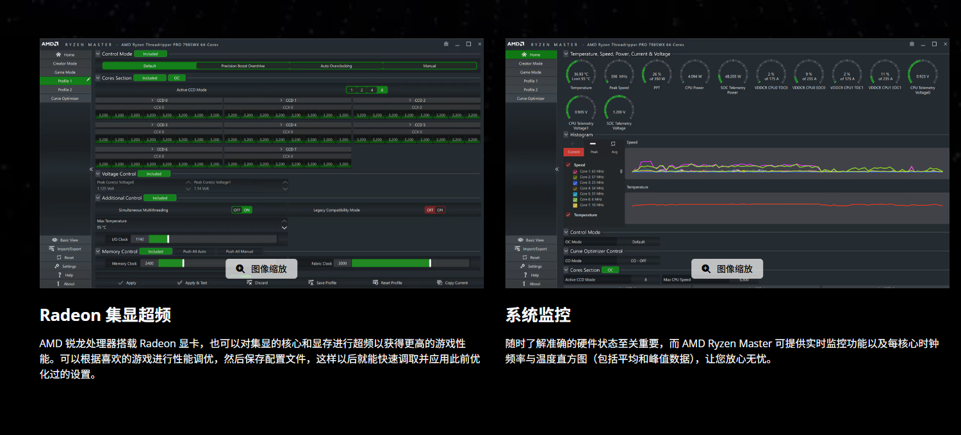Click OC button beside Cores Section left screenshot

point(177,78)
